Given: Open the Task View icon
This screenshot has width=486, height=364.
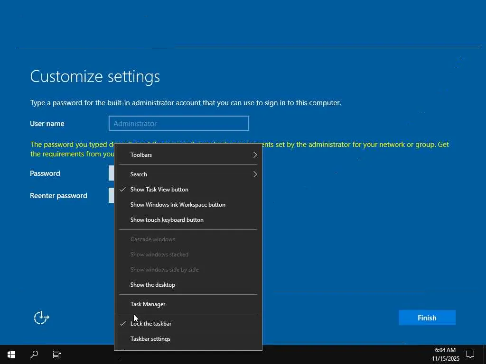Looking at the screenshot, I should (x=57, y=354).
